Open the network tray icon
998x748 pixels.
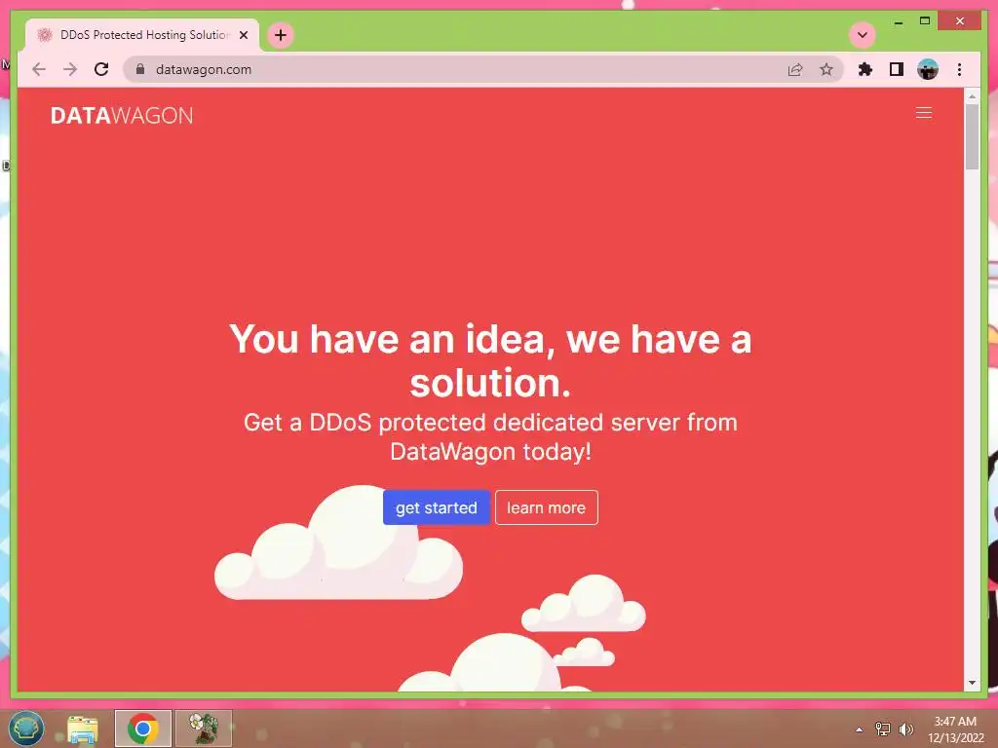point(883,729)
